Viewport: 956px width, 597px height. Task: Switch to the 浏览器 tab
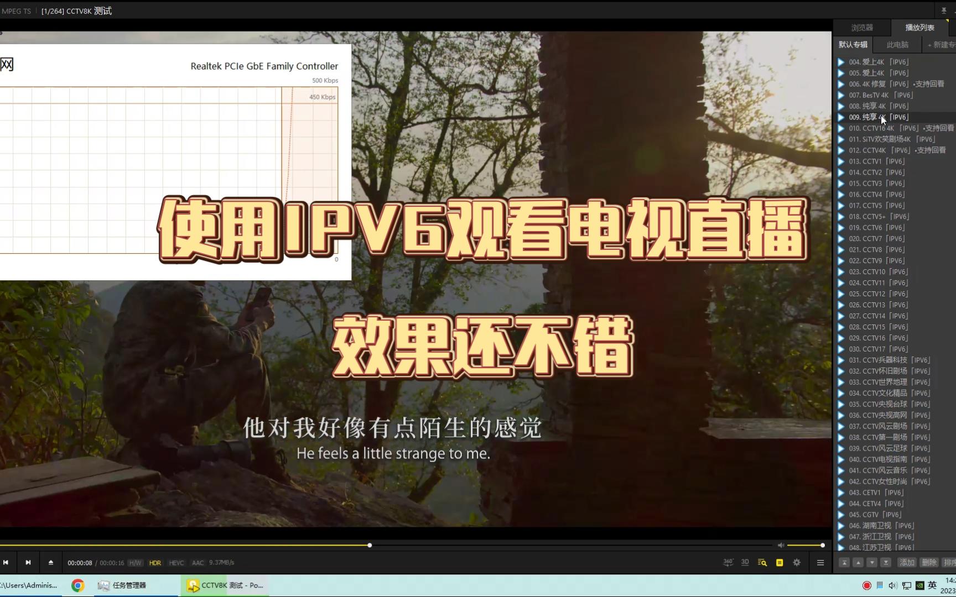pyautogui.click(x=862, y=27)
